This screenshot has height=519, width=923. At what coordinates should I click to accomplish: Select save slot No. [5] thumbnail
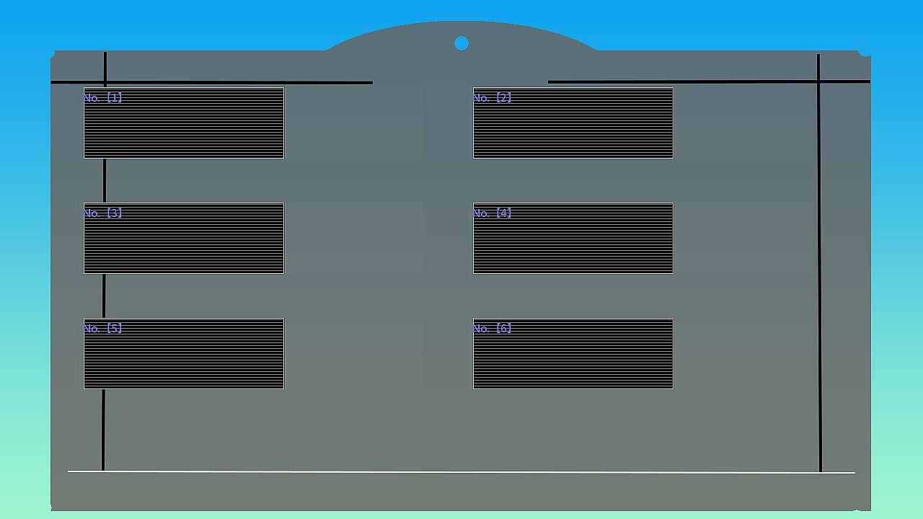184,354
